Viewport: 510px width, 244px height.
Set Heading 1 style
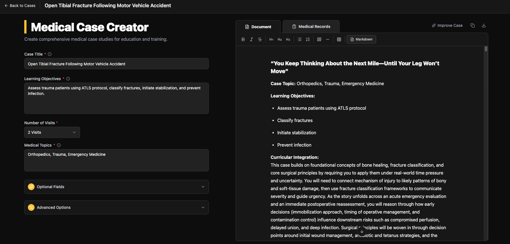(x=271, y=39)
